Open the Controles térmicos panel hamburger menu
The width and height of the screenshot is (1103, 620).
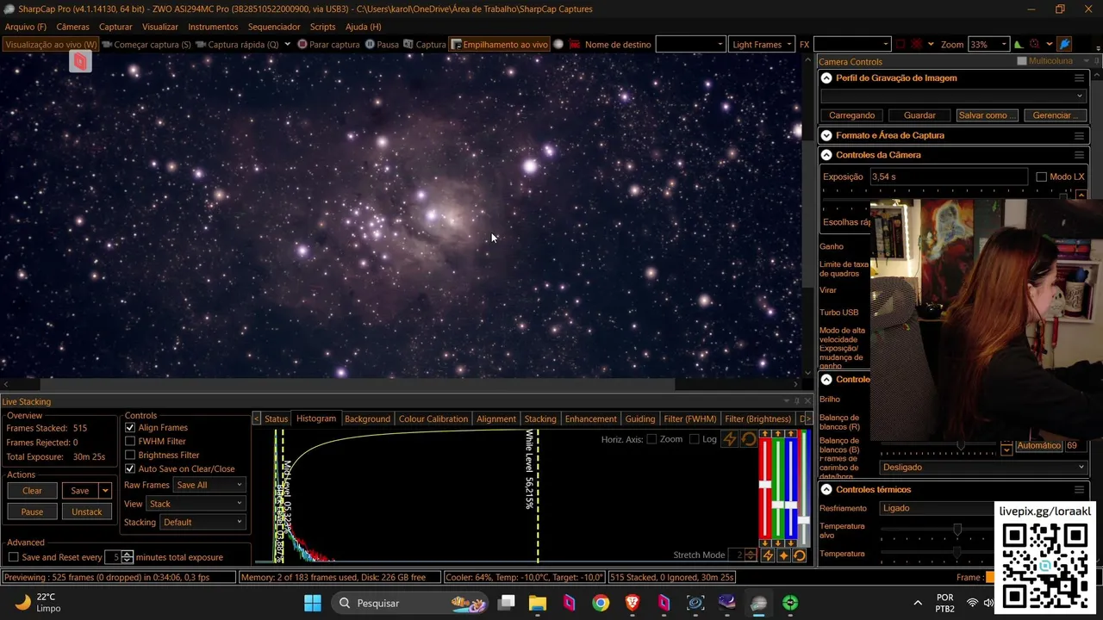coord(1079,490)
